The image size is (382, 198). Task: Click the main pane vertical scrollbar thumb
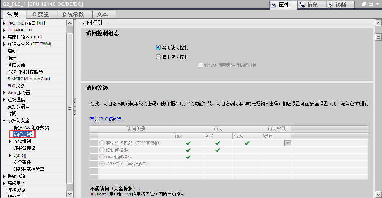[x=378, y=37]
